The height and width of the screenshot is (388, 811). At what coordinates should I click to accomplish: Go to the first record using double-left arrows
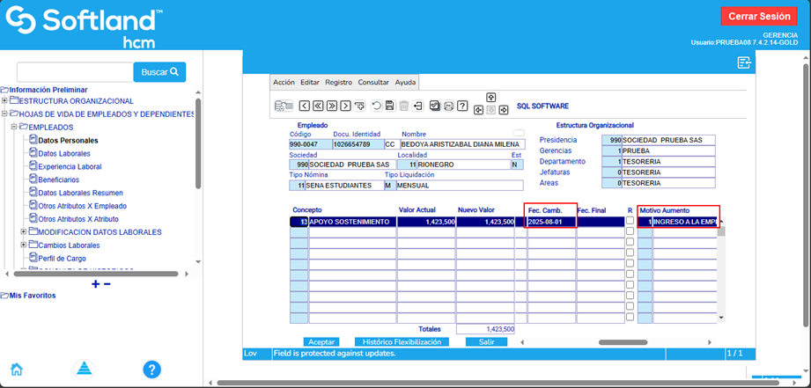[318, 106]
